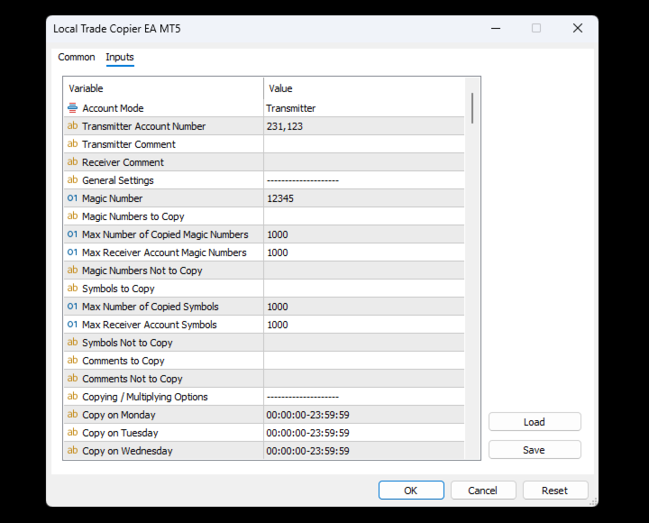The image size is (649, 523).
Task: Select the Receiver Comment row label
Action: point(123,162)
